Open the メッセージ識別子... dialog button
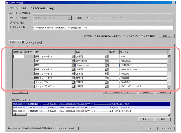Viewport: 181px width, 133px height. 68,129
